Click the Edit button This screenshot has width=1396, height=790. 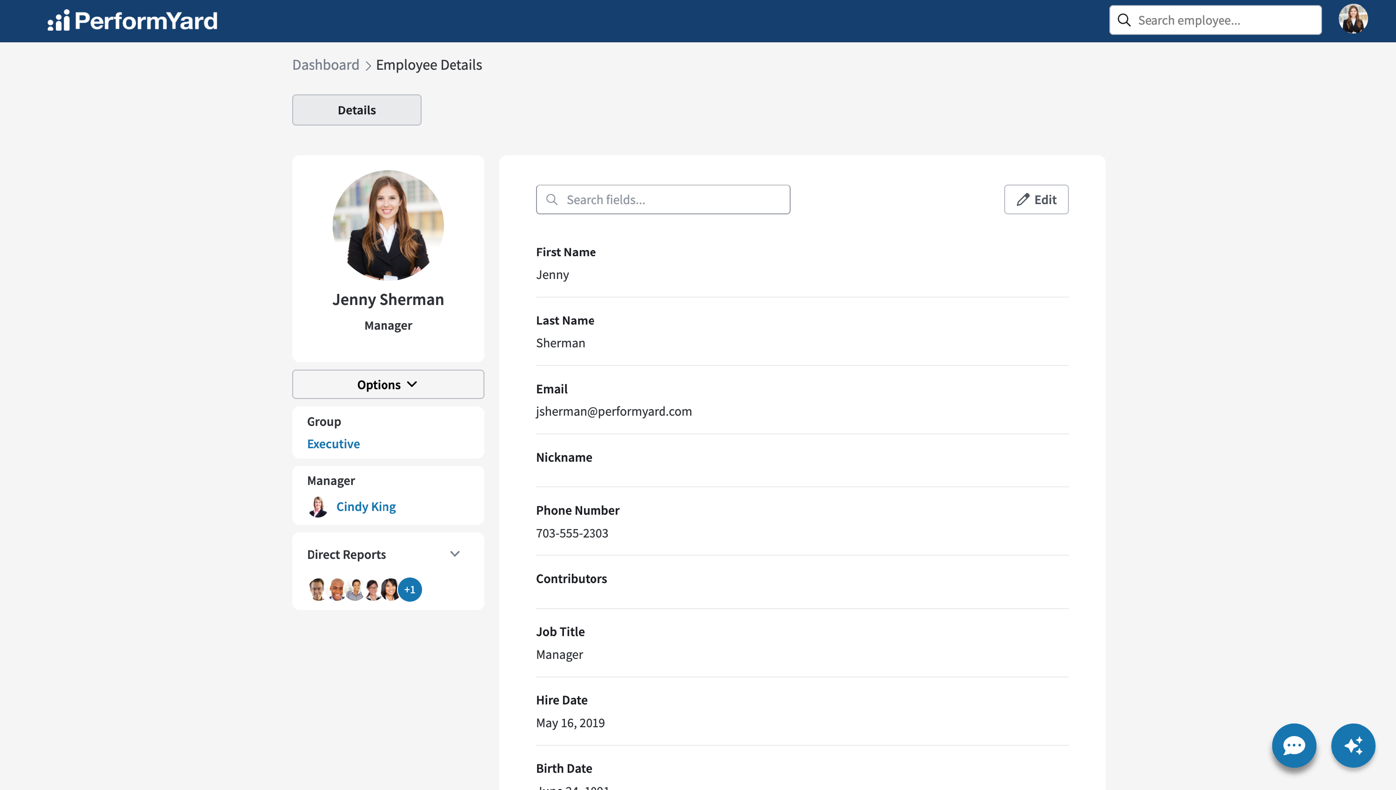click(x=1036, y=199)
